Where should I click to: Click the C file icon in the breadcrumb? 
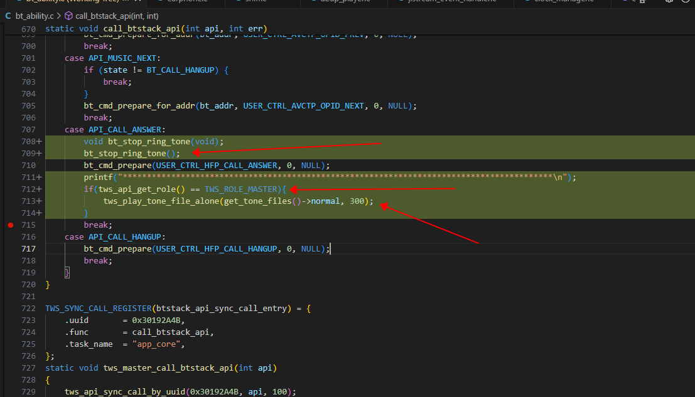[x=8, y=16]
